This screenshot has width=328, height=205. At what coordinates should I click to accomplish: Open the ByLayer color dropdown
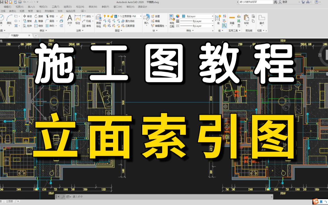[x=213, y=16]
